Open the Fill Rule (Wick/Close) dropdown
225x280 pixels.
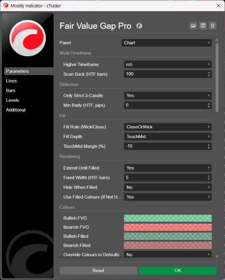point(168,127)
